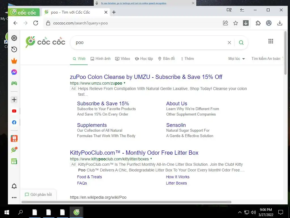Close the 'poo' browser tab
290x218 pixels.
tap(106, 12)
